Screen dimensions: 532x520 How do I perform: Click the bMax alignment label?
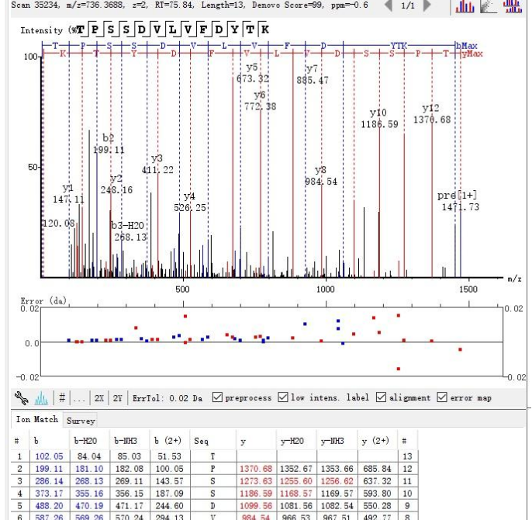(x=467, y=46)
